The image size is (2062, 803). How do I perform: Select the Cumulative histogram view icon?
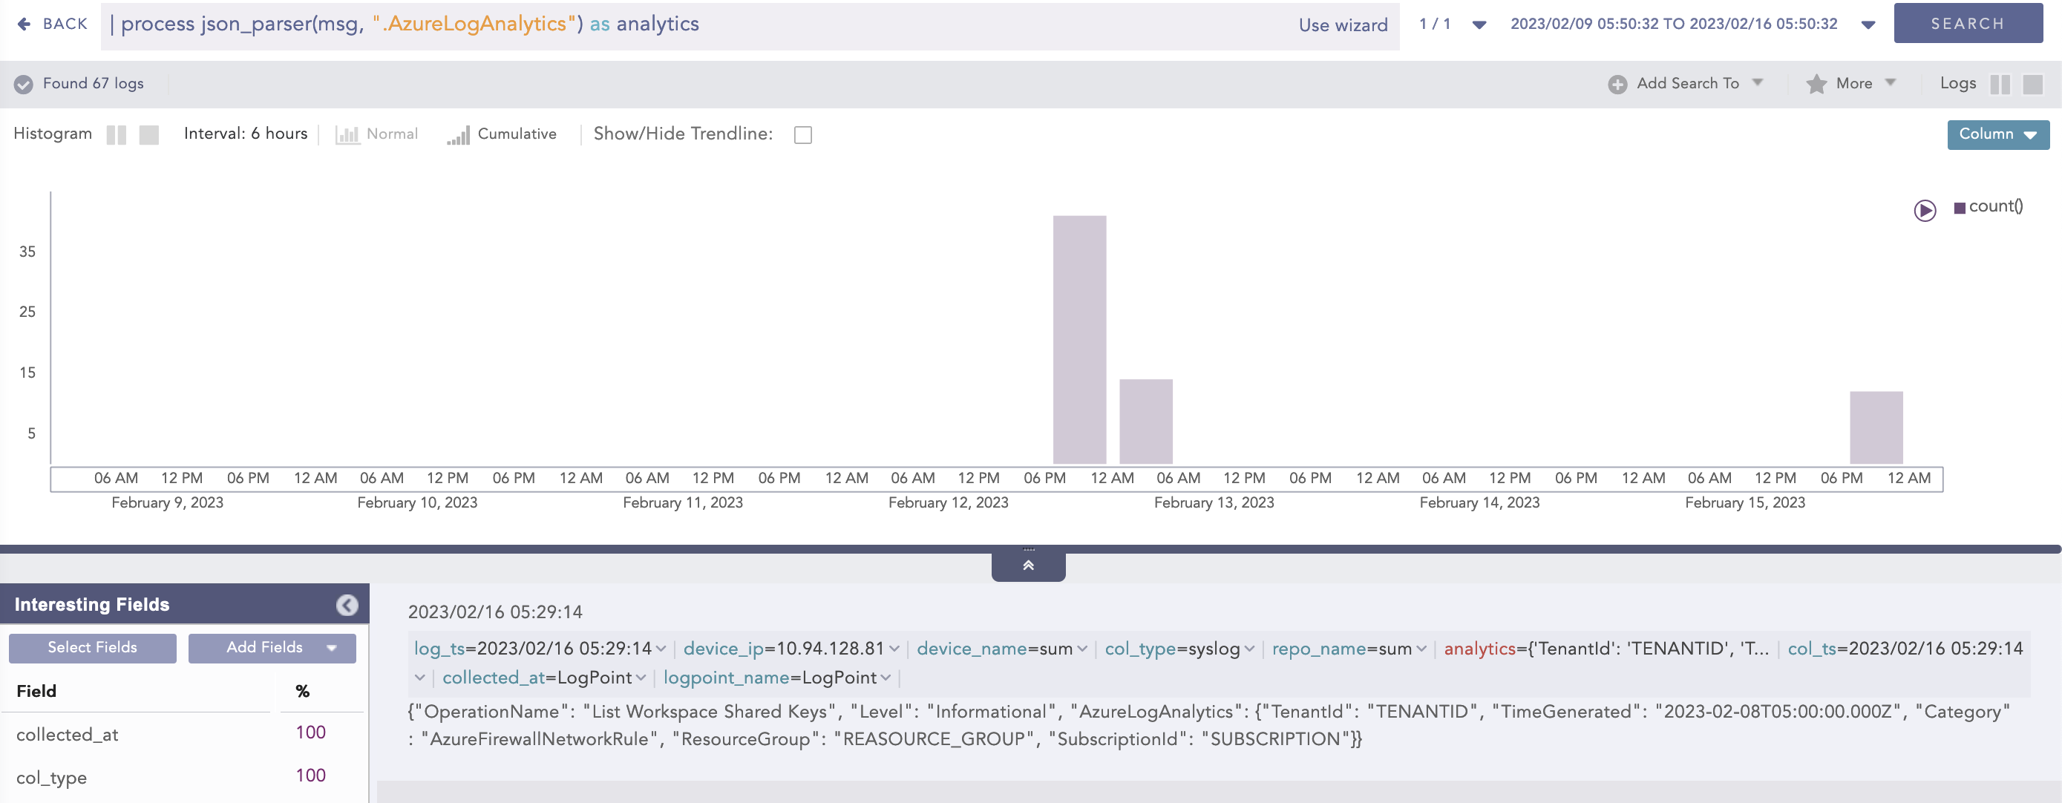(x=458, y=134)
